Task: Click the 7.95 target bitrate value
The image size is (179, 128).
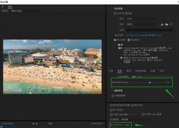Action: (167, 82)
